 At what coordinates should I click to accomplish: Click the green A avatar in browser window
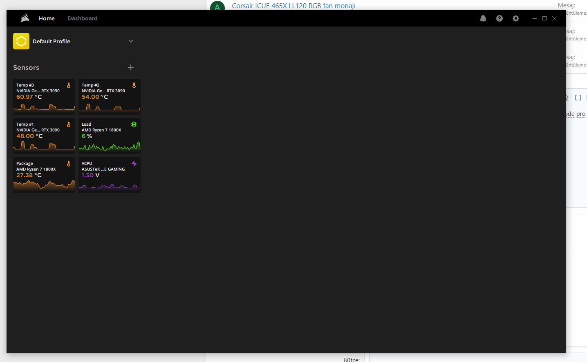tap(217, 6)
